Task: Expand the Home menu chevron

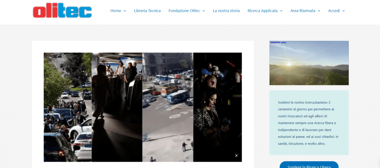Action: pos(125,11)
